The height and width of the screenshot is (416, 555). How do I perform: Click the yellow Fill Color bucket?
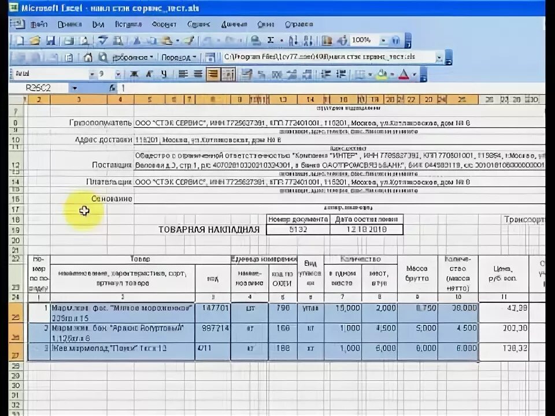point(382,75)
